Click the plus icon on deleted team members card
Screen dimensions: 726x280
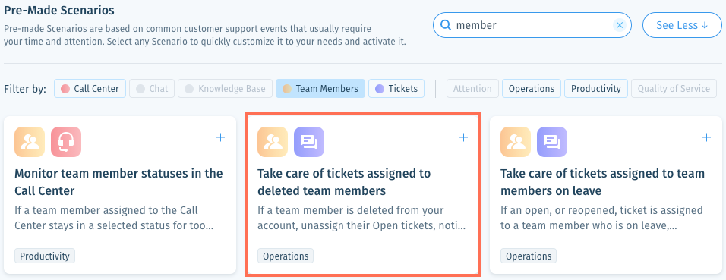463,137
